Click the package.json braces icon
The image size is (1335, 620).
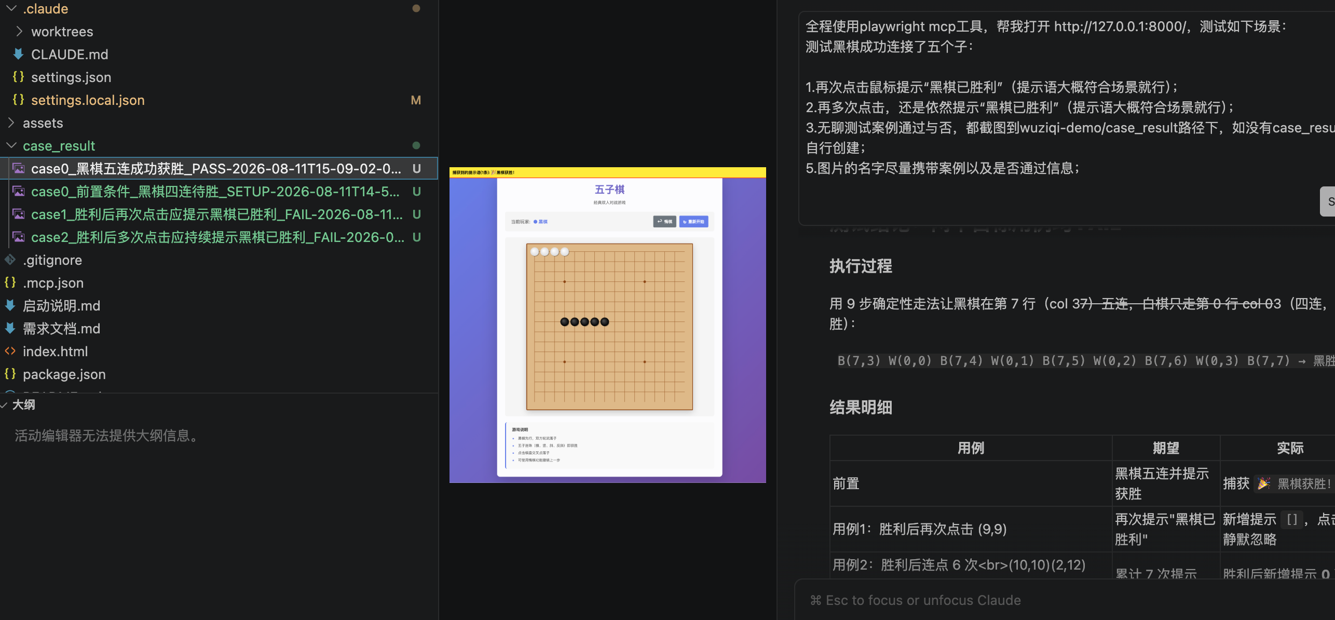tap(10, 374)
